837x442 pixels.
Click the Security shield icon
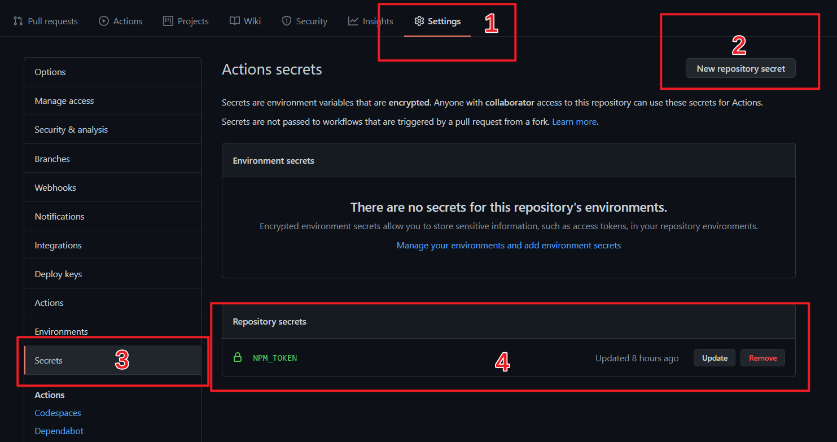287,21
